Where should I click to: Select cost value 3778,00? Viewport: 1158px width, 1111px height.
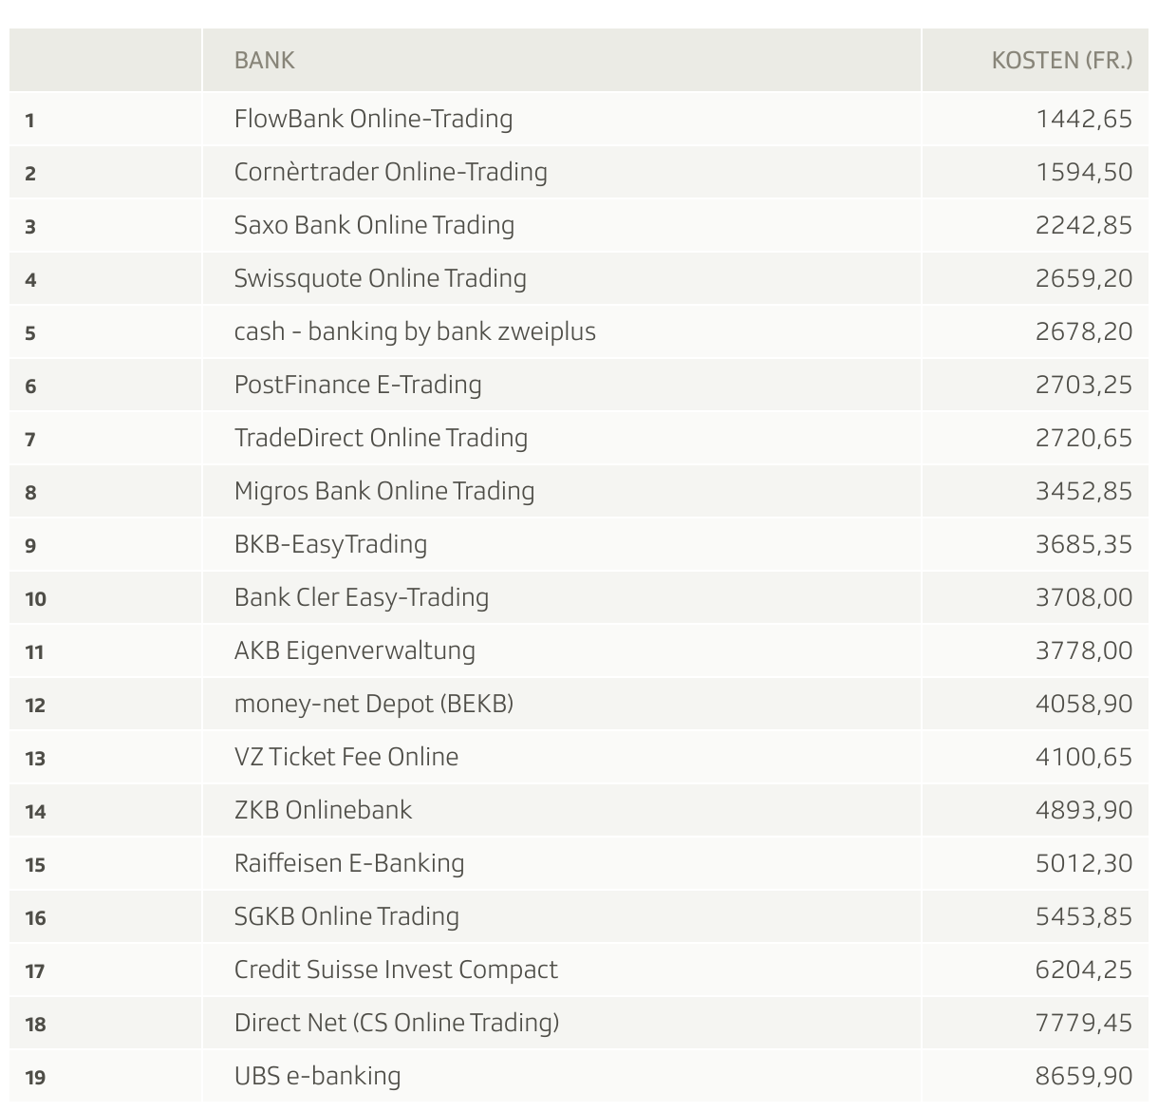[x=1084, y=650]
